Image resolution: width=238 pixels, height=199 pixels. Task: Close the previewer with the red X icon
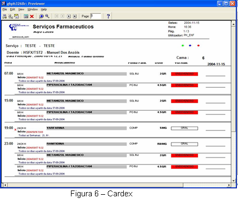[x=32, y=16]
